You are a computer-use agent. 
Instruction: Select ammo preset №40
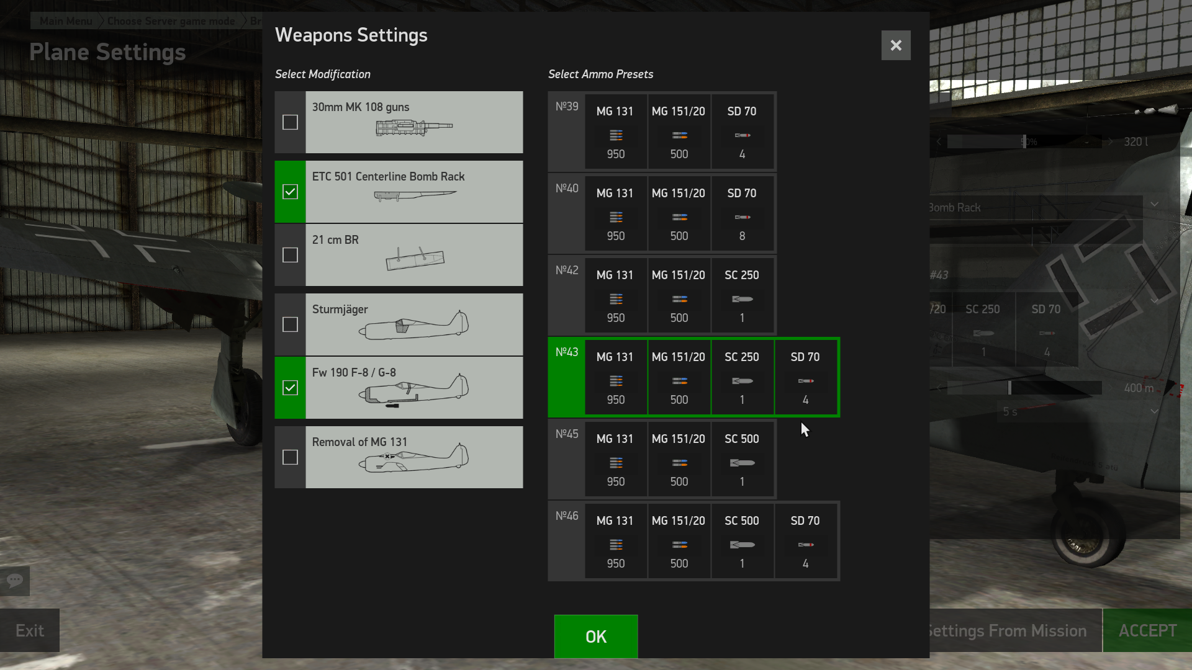coord(662,213)
